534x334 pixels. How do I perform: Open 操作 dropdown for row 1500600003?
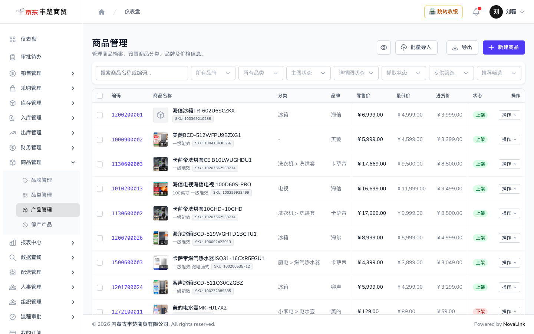pos(509,263)
